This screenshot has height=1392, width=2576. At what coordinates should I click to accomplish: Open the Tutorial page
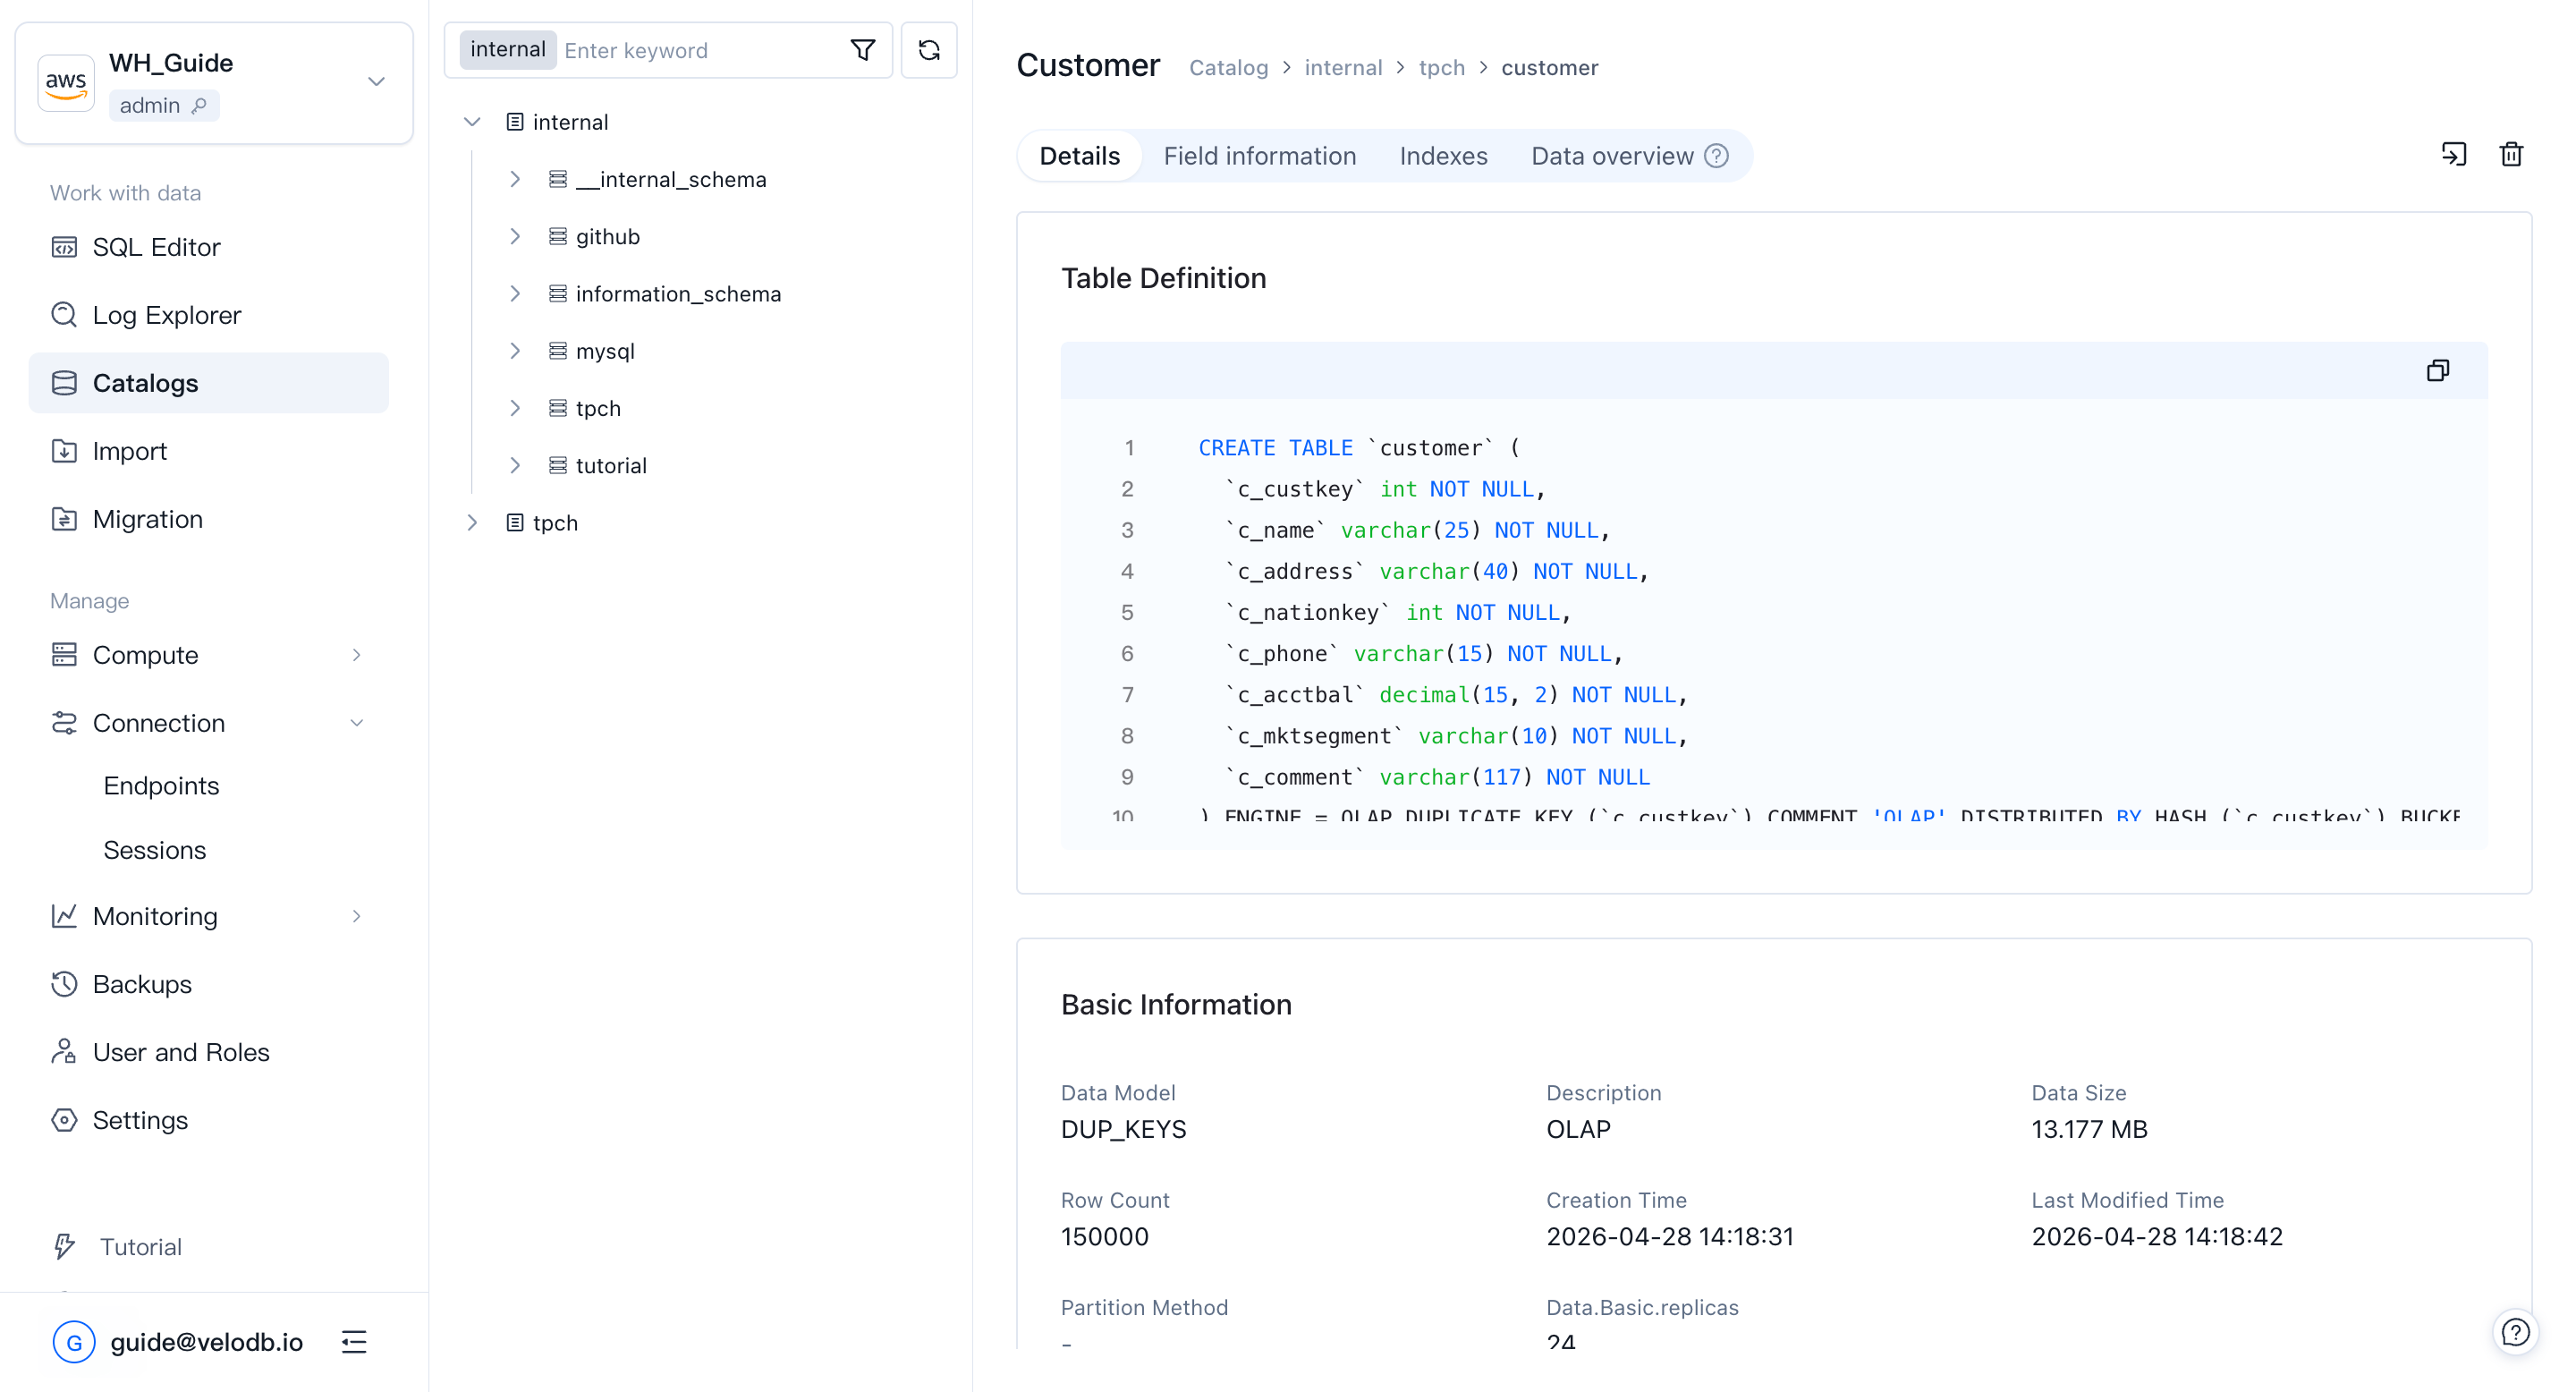point(140,1247)
